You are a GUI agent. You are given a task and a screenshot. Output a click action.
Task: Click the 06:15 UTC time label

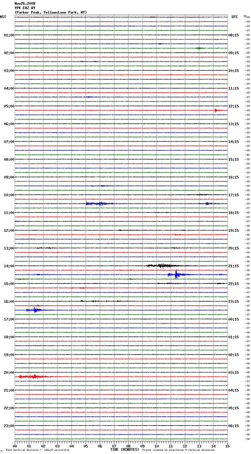tap(234, 426)
